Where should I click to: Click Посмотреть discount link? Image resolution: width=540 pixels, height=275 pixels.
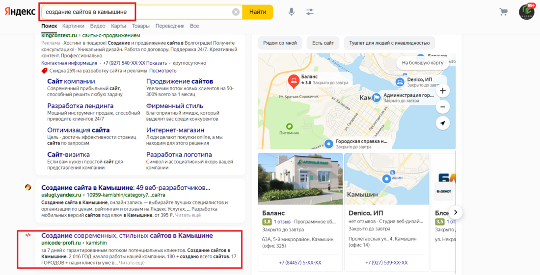tap(163, 71)
